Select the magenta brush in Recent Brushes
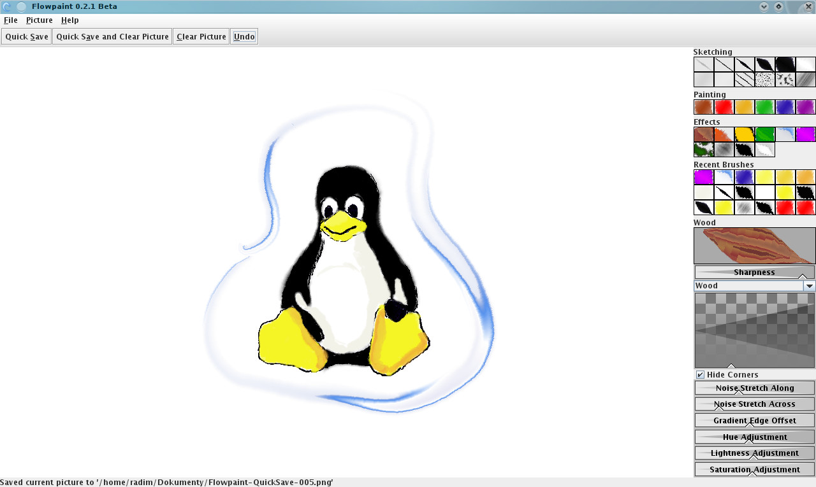Screen dimensions: 816x487 click(x=704, y=177)
